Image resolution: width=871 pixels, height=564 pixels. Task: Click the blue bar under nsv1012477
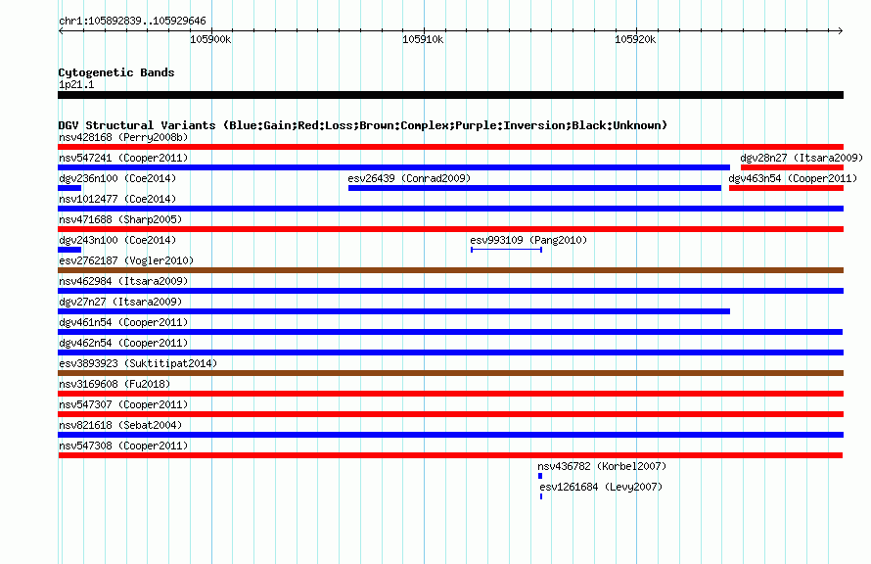click(450, 209)
